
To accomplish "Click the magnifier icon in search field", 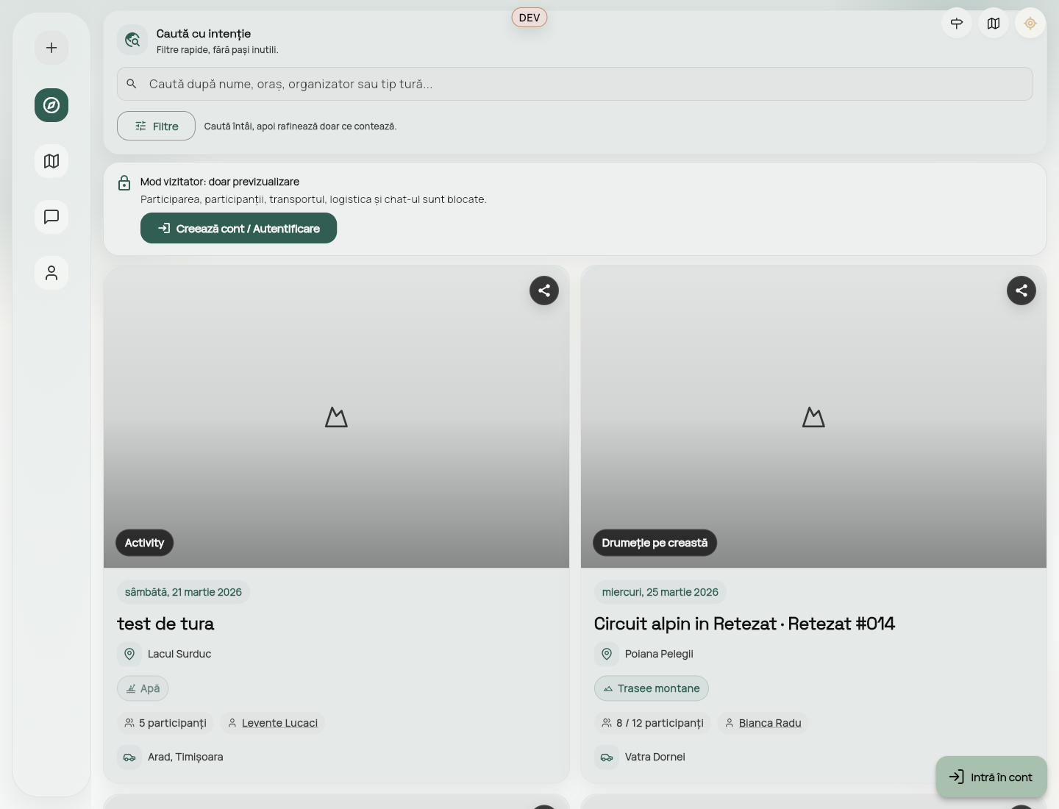I will point(132,84).
